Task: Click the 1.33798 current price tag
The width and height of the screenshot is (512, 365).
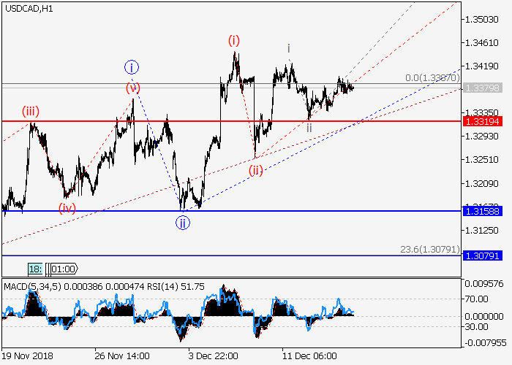Action: coord(482,88)
